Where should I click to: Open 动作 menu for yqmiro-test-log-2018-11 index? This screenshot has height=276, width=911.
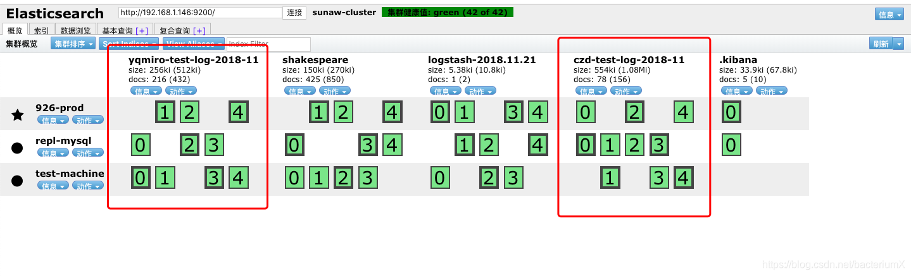[x=181, y=91]
